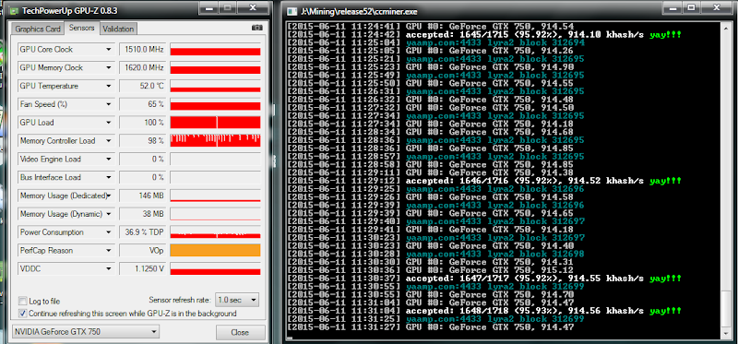Click the GPU Load graph bar
This screenshot has width=738, height=344.
pos(215,123)
